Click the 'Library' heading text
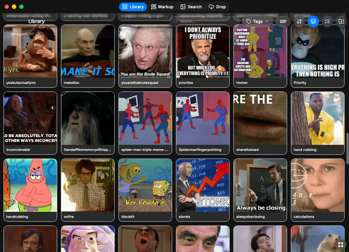 click(36, 21)
